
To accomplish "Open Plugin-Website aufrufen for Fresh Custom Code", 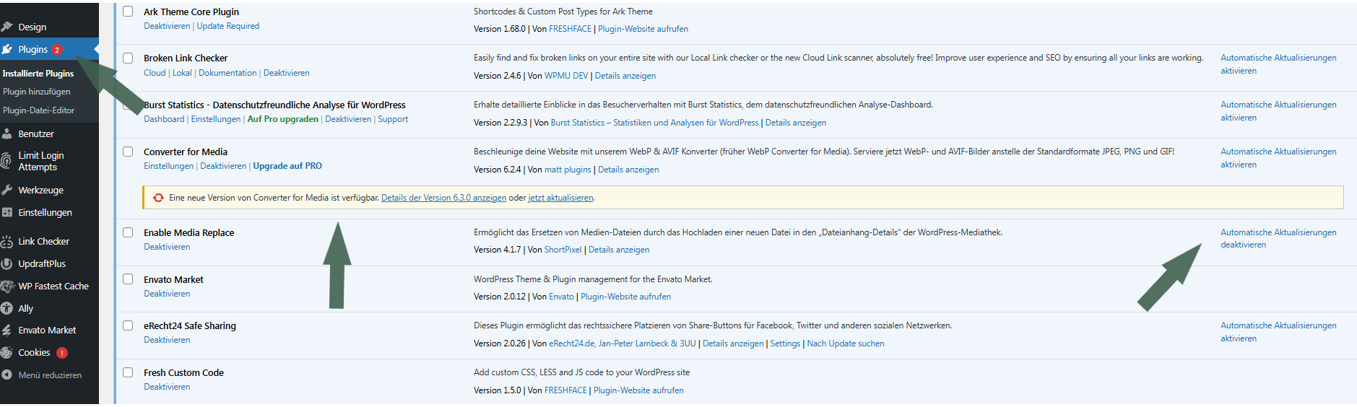I will click(638, 390).
